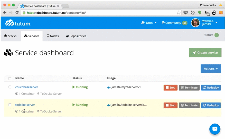Expand the Docs dropdown
Screen dimensions: 225x139
[x=149, y=23]
